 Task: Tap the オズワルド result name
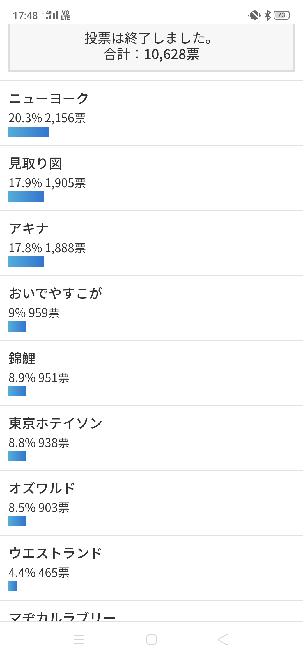click(x=42, y=488)
